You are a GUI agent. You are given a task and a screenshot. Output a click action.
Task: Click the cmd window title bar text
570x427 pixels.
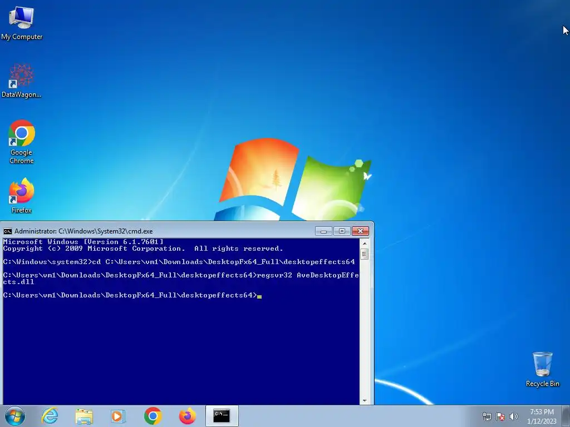coord(83,231)
